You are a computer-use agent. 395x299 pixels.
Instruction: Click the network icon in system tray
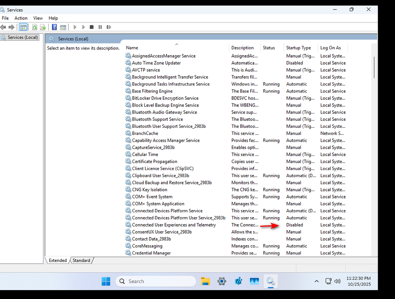coord(328,281)
